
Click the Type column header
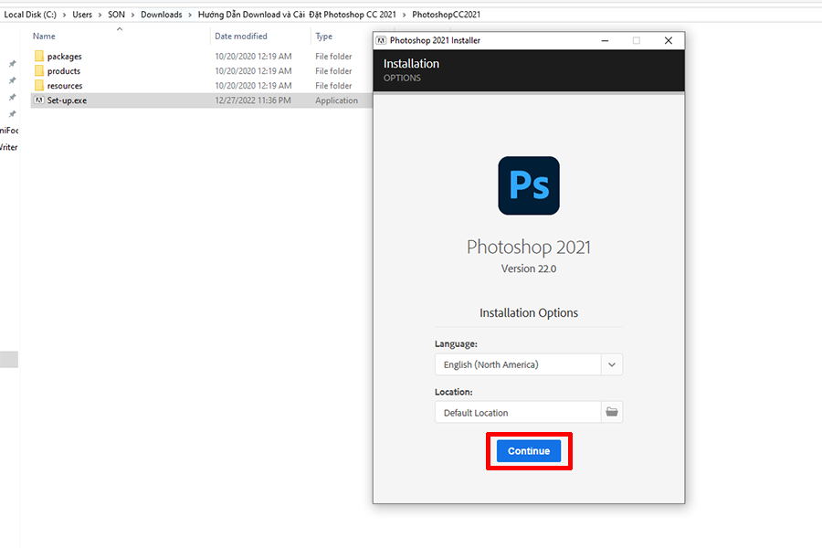324,37
